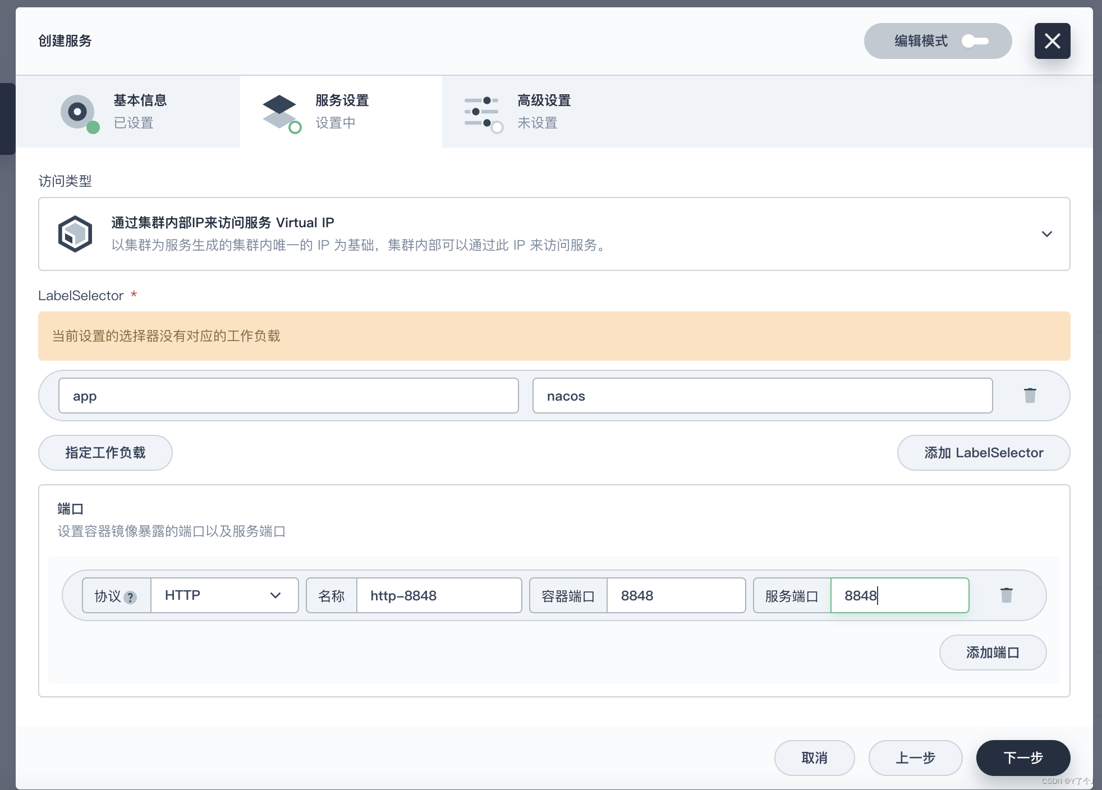Image resolution: width=1102 pixels, height=790 pixels.
Task: Open the HTTP protocol dropdown
Action: click(224, 595)
